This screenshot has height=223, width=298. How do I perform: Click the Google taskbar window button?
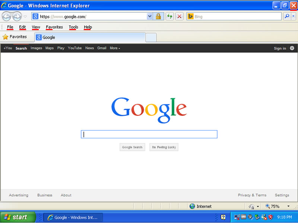(x=73, y=217)
